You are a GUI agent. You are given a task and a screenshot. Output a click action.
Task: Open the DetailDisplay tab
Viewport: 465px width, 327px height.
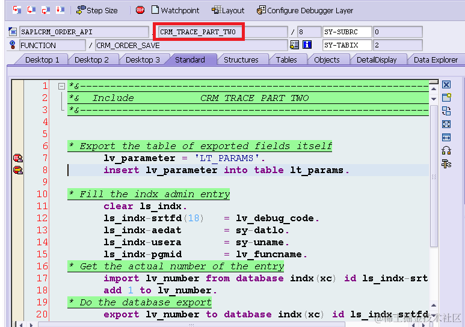tap(377, 60)
